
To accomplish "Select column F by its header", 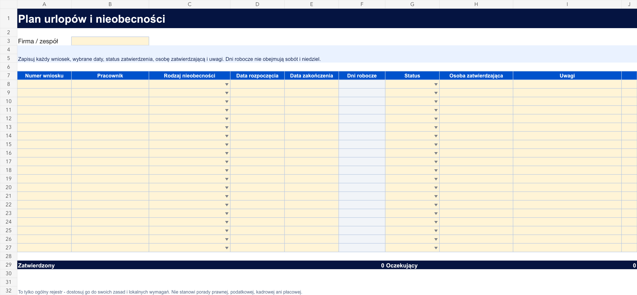I will pos(362,4).
